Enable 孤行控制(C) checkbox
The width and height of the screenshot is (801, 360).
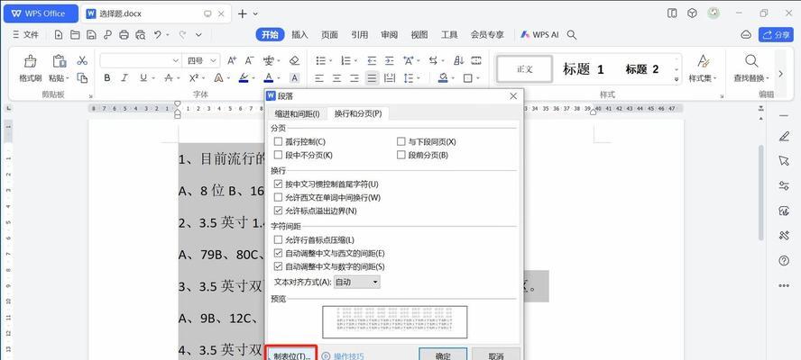tap(279, 141)
